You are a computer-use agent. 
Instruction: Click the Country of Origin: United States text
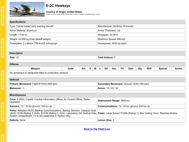(x=64, y=12)
